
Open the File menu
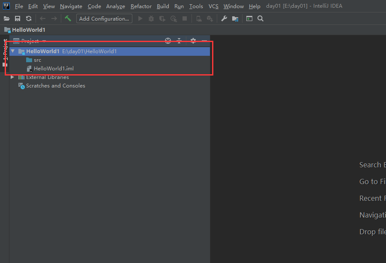(19, 6)
